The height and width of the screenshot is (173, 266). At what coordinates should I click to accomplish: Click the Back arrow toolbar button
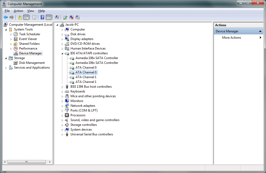[6, 17]
